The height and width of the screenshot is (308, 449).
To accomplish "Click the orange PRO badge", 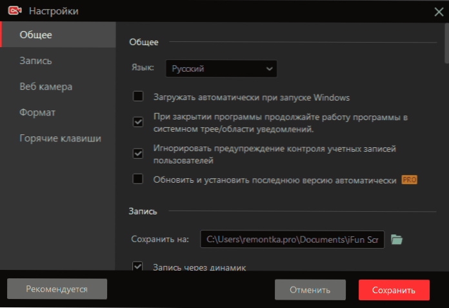I will (x=409, y=180).
